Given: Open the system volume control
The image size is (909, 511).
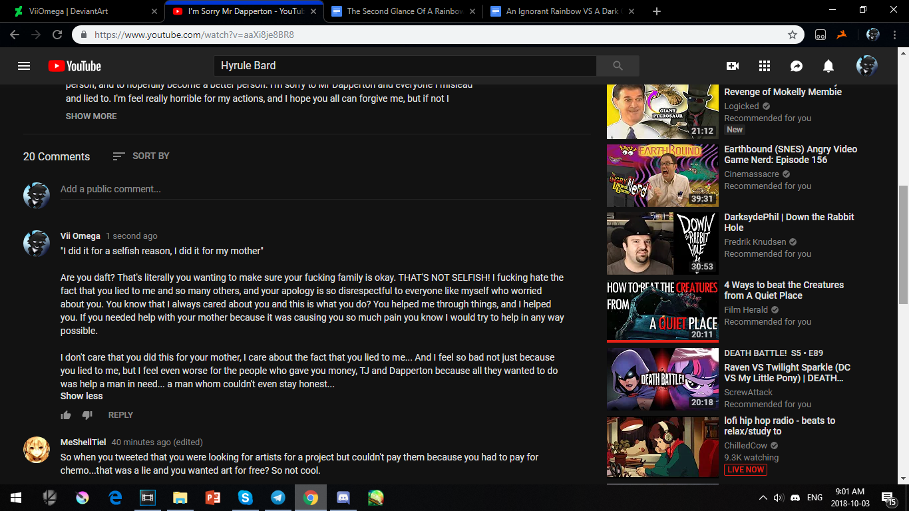Looking at the screenshot, I should 777,498.
